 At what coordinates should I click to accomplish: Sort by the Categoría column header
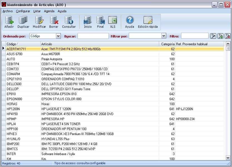point(167,44)
